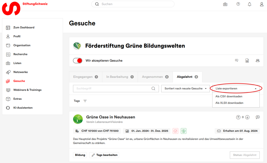Click the Tags filter icon
This screenshot has width=267, height=163.
(x=85, y=101)
